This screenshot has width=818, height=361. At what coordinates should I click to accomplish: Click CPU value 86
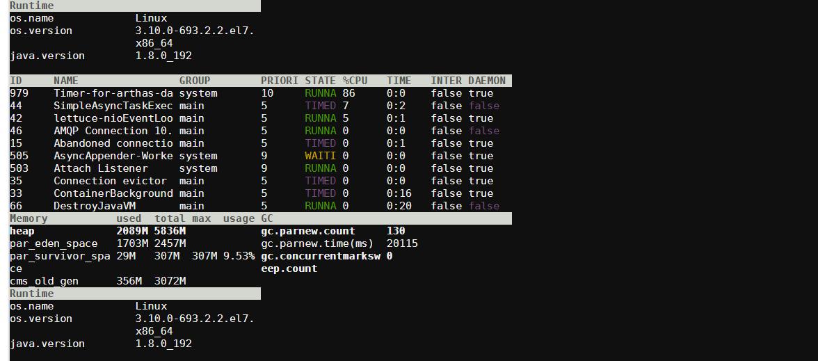coord(349,93)
